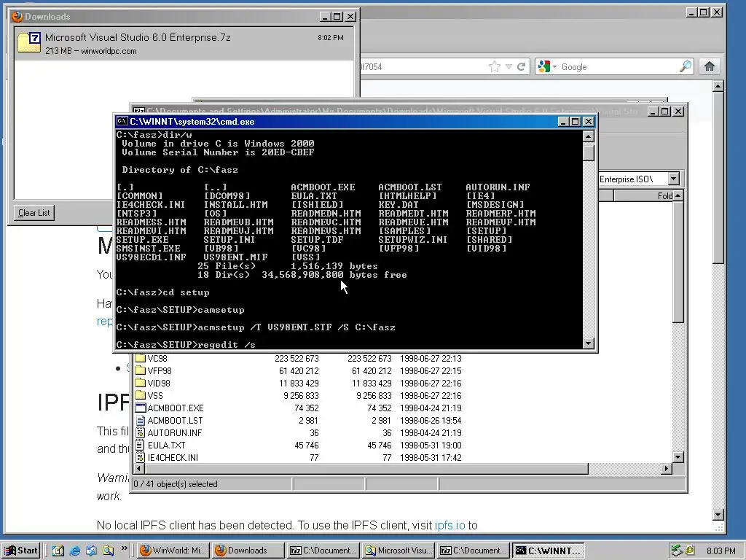
Task: Click the Show Desktop quick launch icon
Action: tap(58, 551)
